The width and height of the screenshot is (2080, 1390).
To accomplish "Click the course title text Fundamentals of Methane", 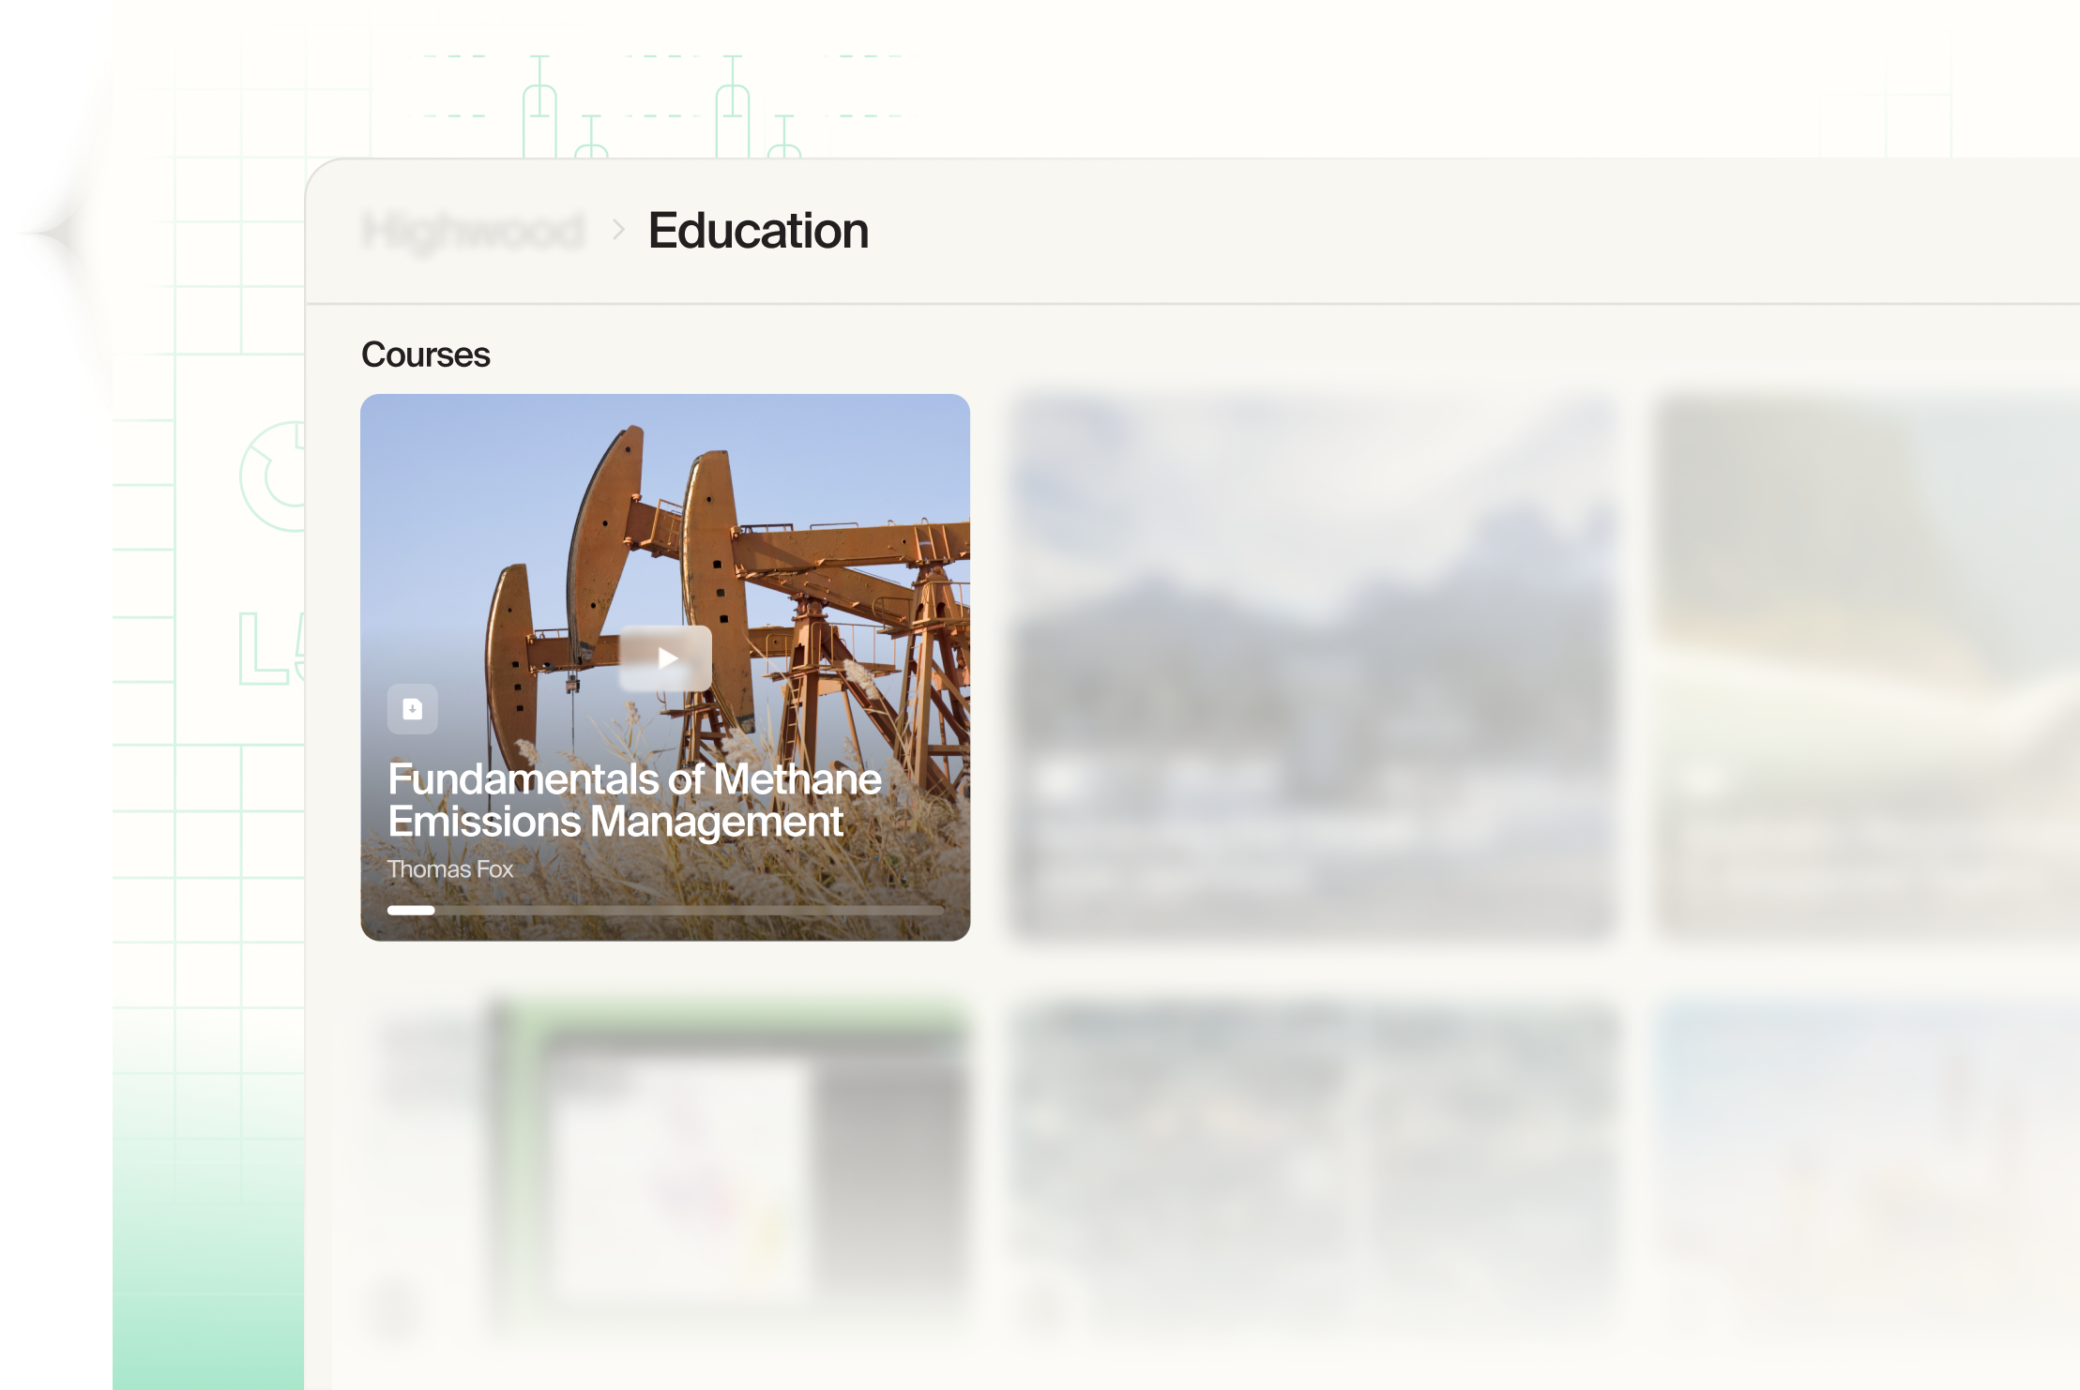I will 635,780.
